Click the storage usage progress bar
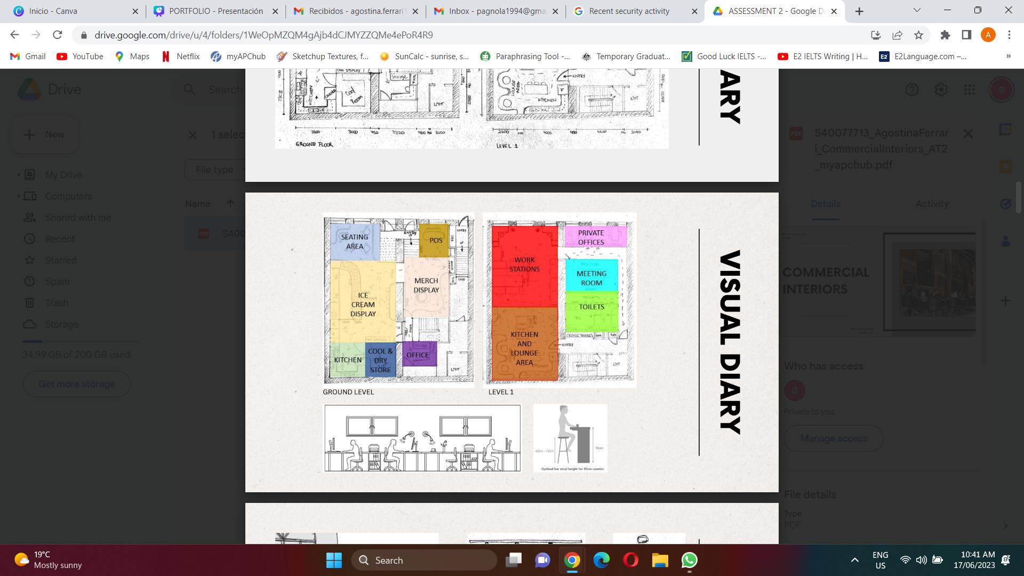This screenshot has height=576, width=1024. pyautogui.click(x=80, y=341)
